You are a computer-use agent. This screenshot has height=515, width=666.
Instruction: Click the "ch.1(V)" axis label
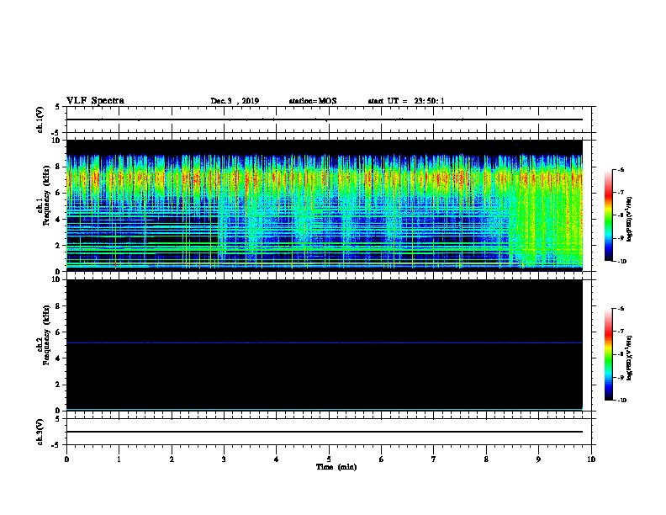coord(40,119)
